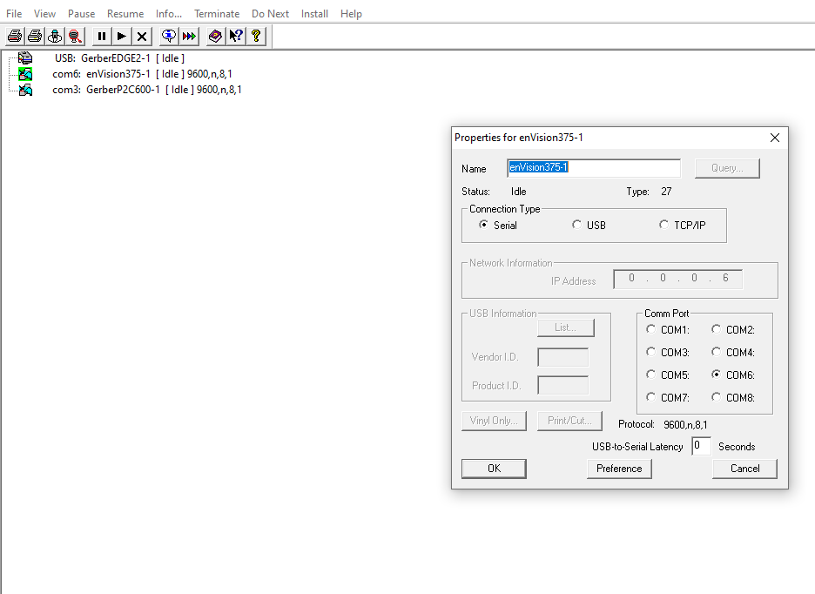
Task: Click the info speech bubble icon
Action: (x=168, y=36)
